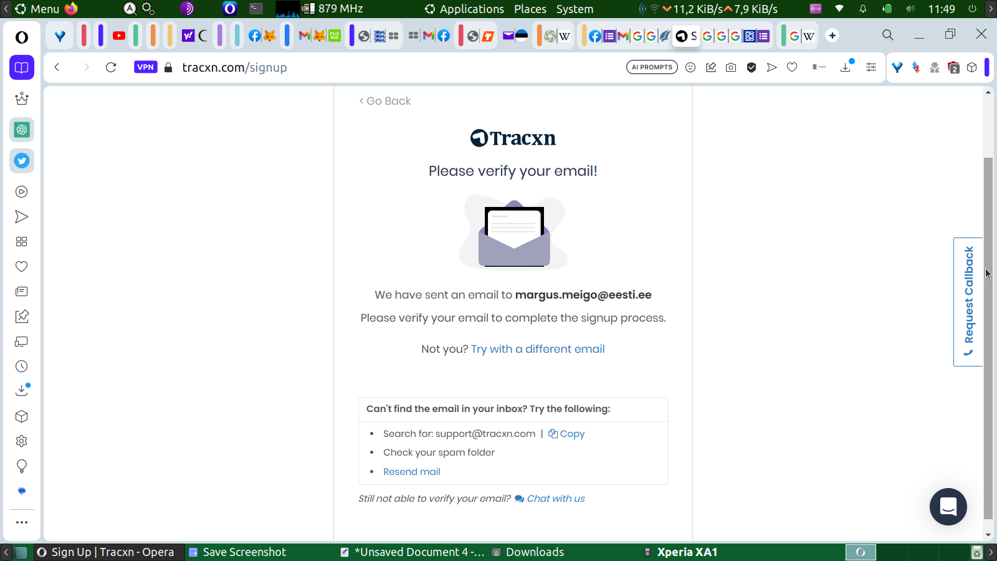Open the Intercom chat bubble launcher
997x561 pixels.
click(x=948, y=507)
